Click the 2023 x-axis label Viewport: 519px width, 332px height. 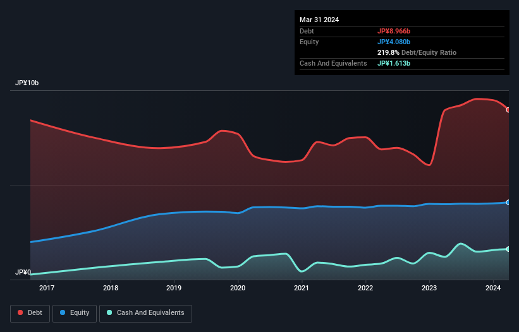click(429, 288)
